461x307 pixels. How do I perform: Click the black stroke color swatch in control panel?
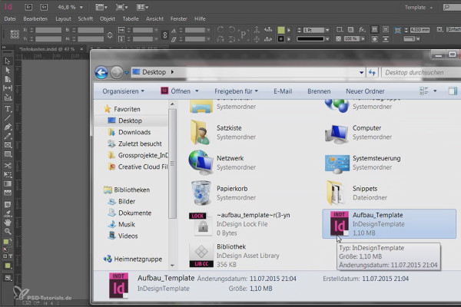pyautogui.click(x=281, y=39)
